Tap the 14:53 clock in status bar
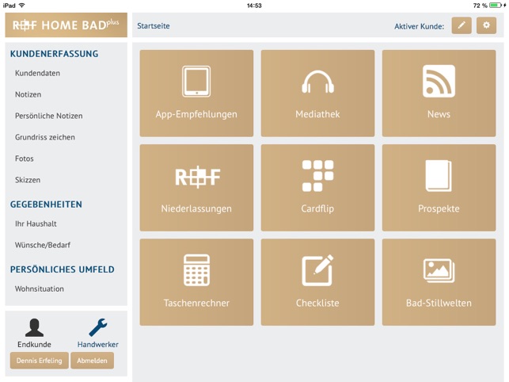 coord(254,6)
